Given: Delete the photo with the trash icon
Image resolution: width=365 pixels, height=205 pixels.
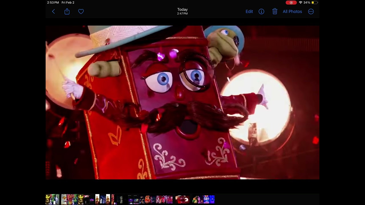Looking at the screenshot, I should (x=275, y=11).
